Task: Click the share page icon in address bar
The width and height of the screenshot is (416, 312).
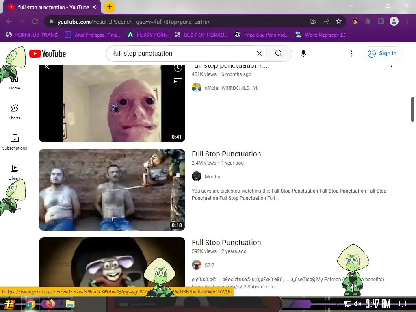Action: (x=326, y=22)
